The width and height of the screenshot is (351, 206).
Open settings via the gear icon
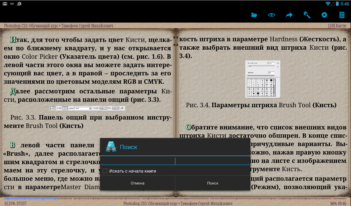click(x=324, y=15)
